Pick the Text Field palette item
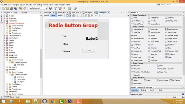185x104 pixels. click(170, 45)
